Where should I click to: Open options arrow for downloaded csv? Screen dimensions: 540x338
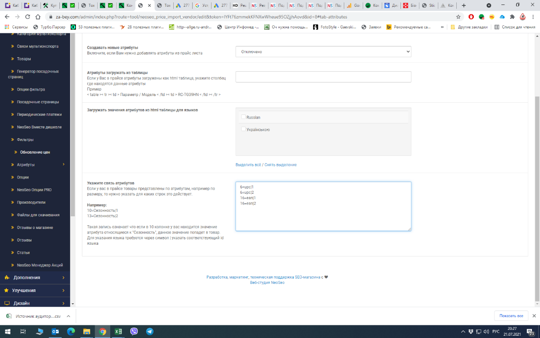pos(67,316)
